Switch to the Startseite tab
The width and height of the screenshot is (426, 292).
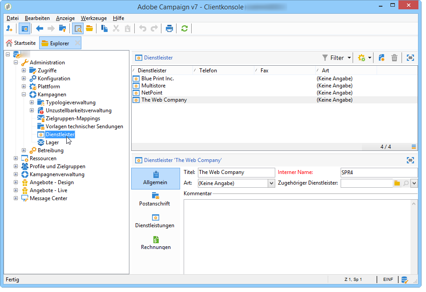pyautogui.click(x=21, y=43)
